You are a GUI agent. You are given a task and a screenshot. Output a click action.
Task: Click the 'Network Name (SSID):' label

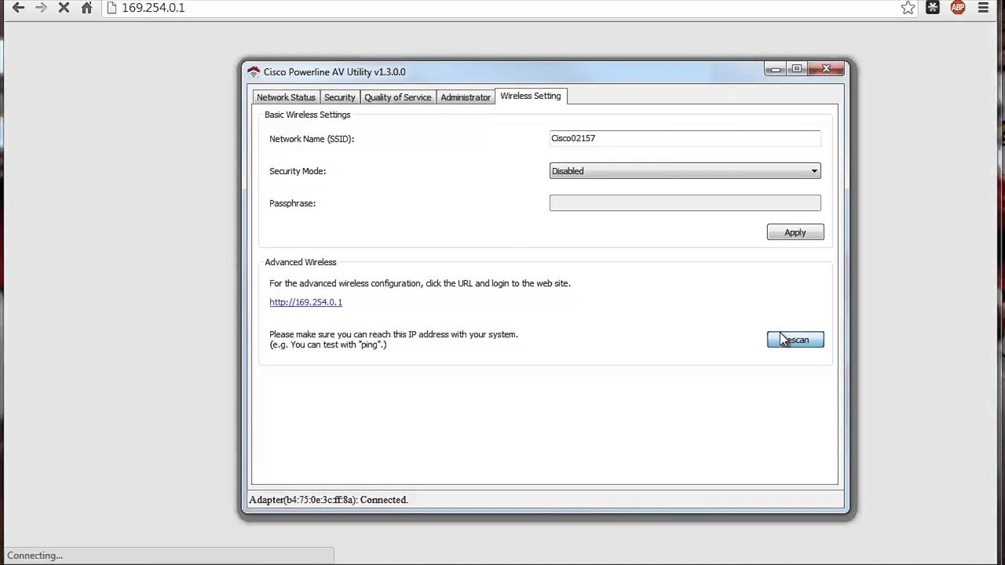(x=312, y=139)
